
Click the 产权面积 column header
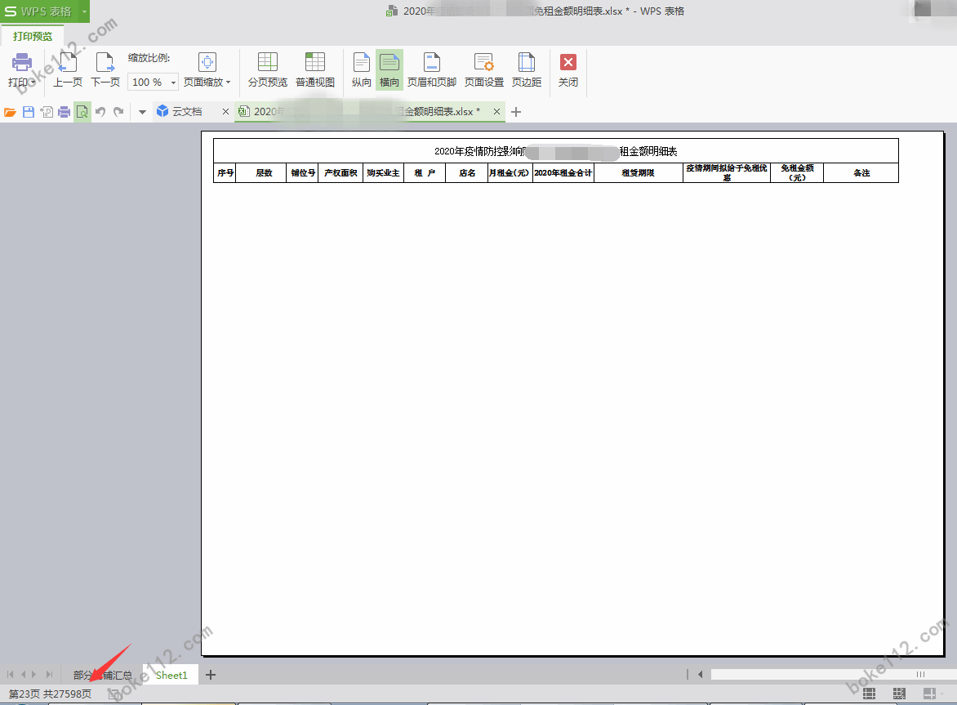[341, 172]
